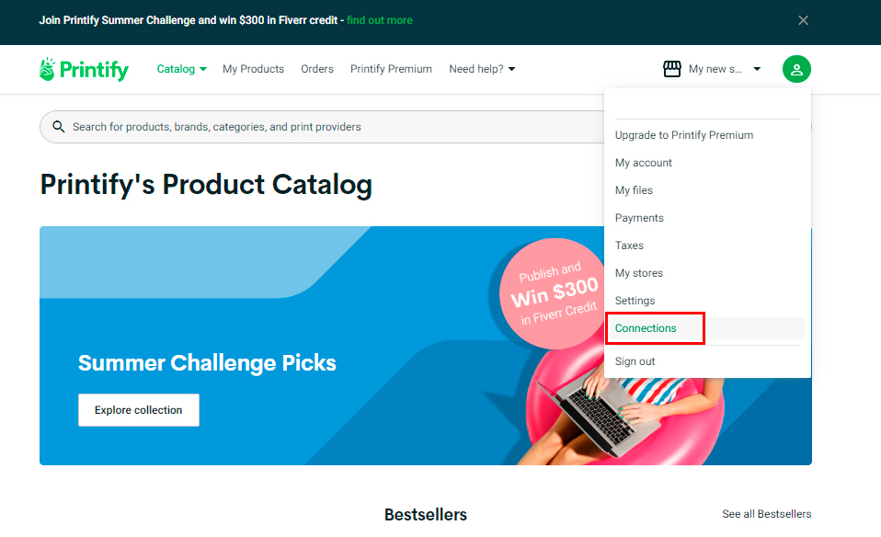Click the Explore collection button
881x537 pixels.
(138, 410)
